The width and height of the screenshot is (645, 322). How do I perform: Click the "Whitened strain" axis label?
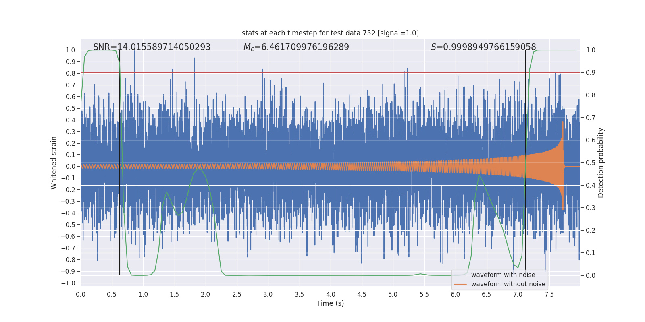tap(54, 163)
